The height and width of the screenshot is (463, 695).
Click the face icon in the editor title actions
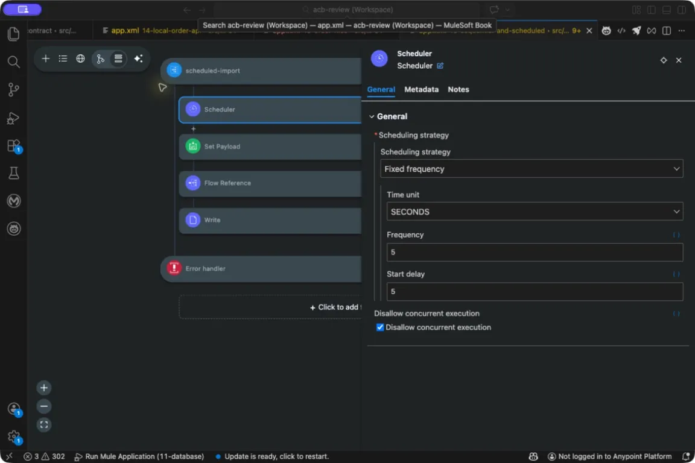(x=606, y=31)
